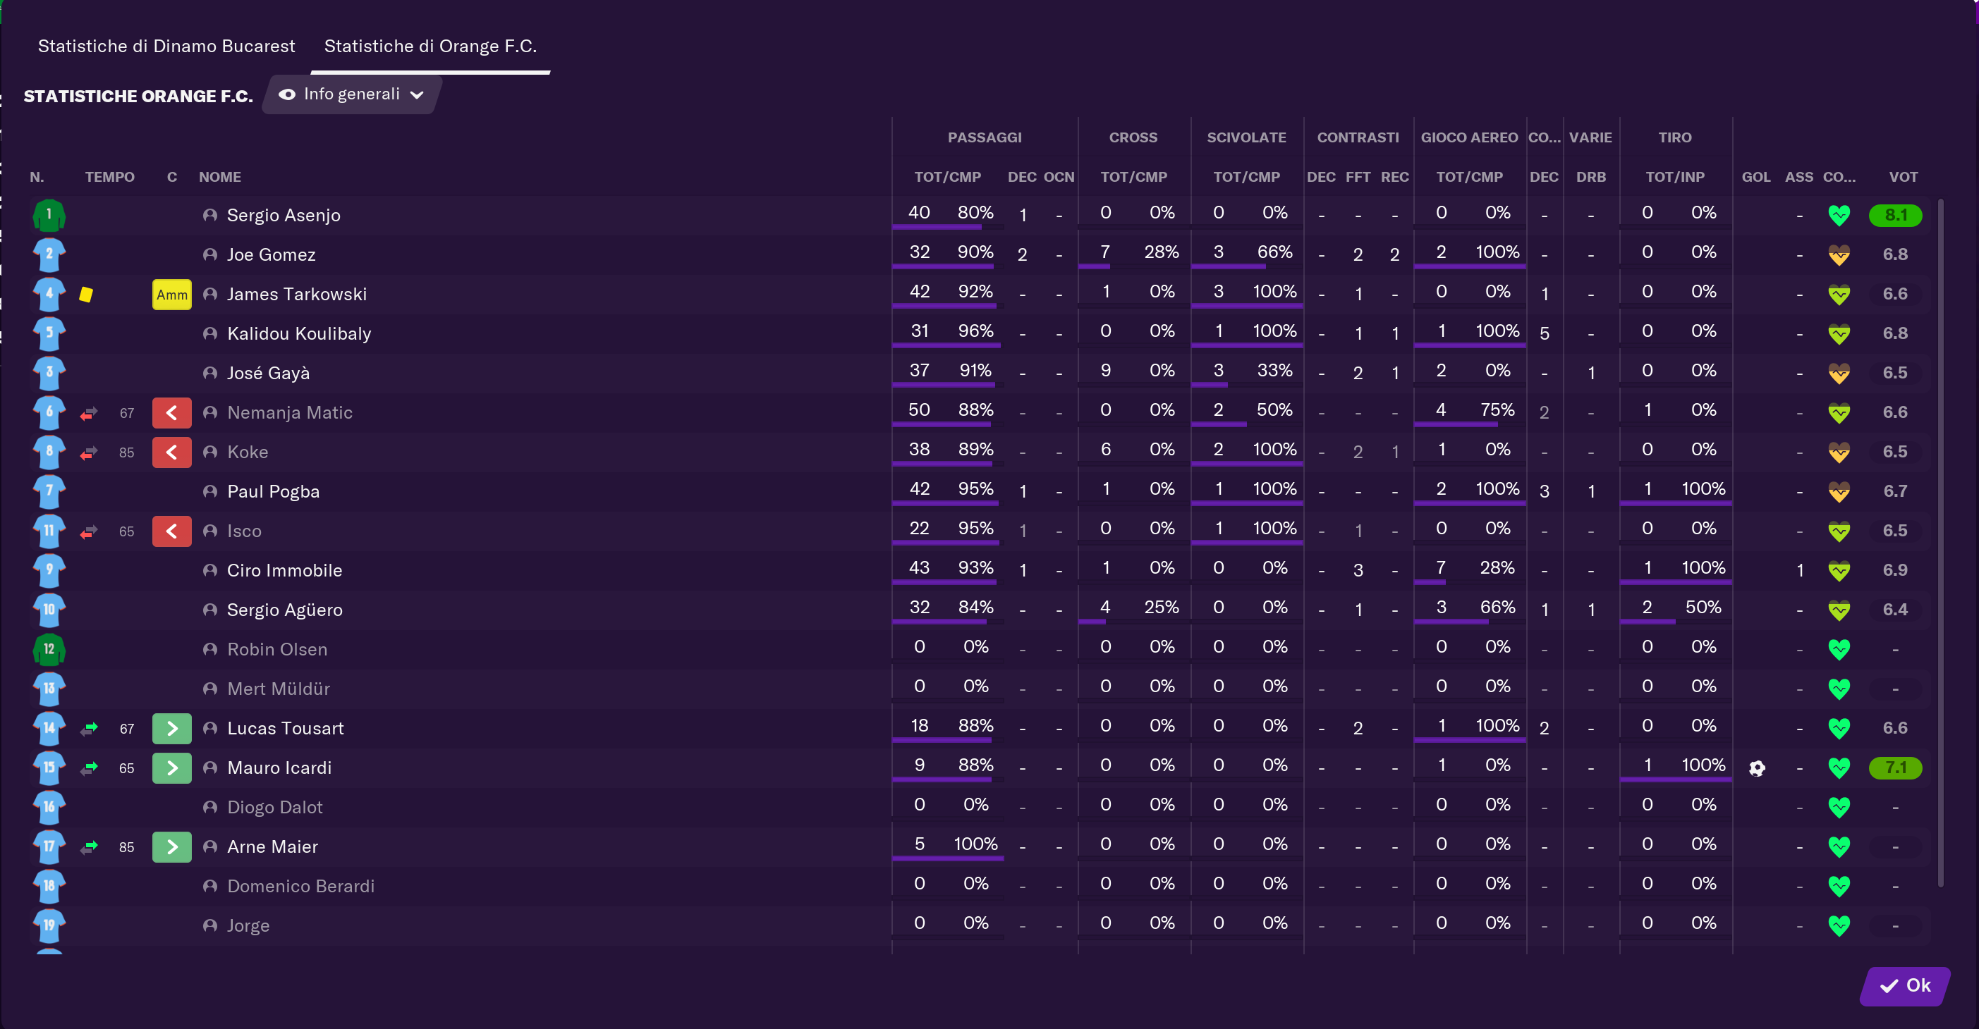Viewport: 1979px width, 1029px height.
Task: Click Robin Olsen's number 12 shirt icon
Action: click(x=49, y=650)
